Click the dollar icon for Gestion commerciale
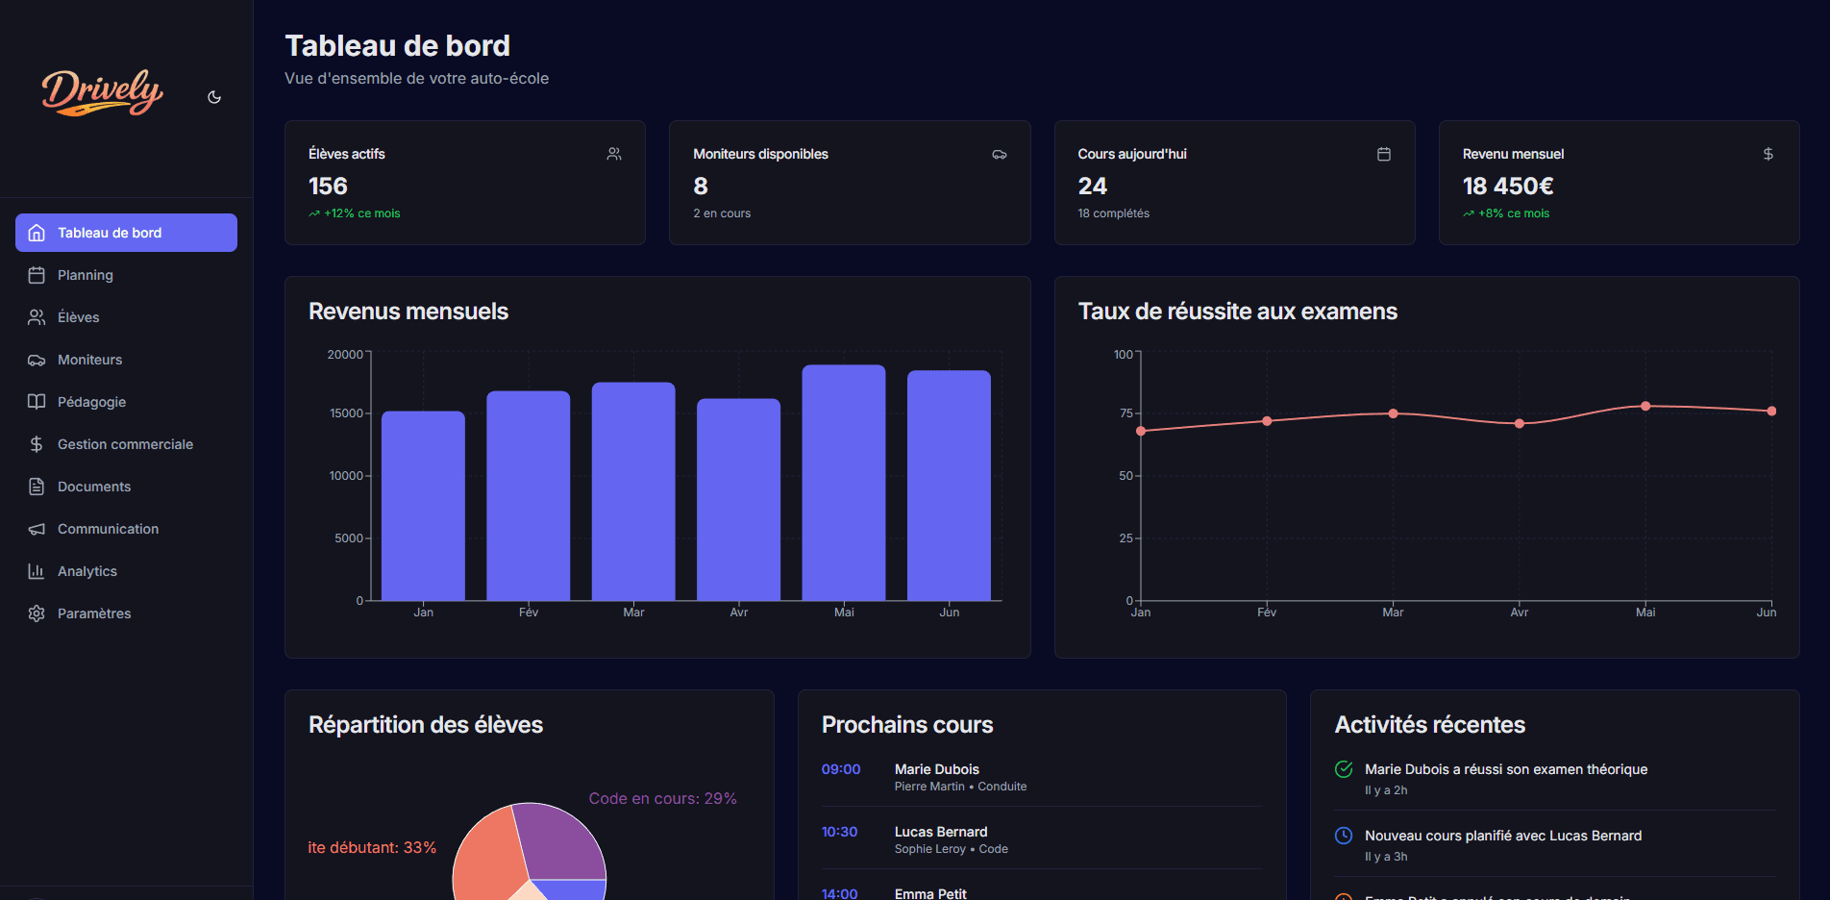1830x900 pixels. pos(37,444)
